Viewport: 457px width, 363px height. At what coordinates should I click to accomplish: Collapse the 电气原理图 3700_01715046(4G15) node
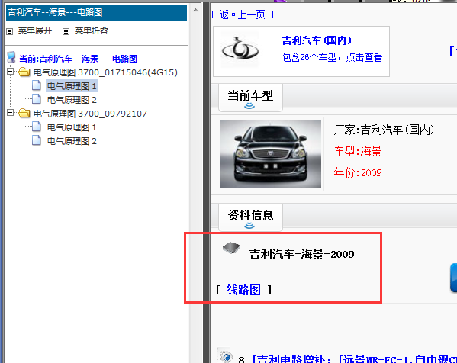[11, 72]
